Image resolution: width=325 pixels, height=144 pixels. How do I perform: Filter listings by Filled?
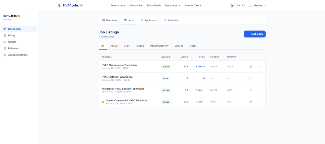tap(193, 46)
